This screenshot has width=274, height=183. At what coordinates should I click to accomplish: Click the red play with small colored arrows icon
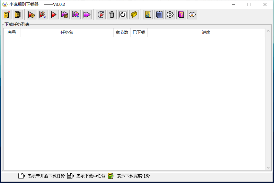43,15
